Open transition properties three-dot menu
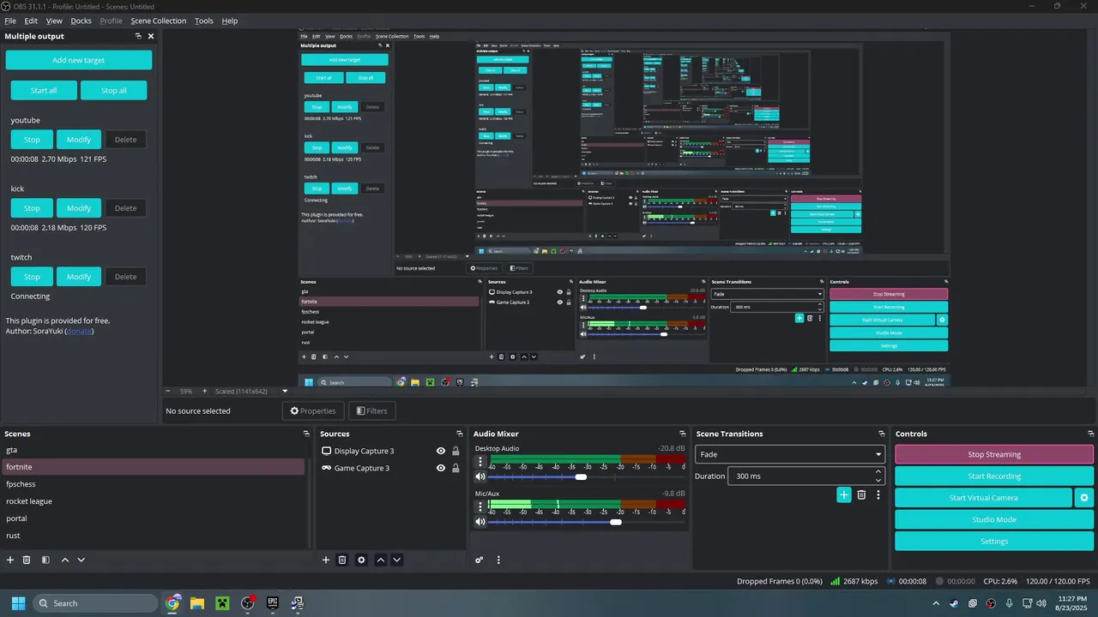Viewport: 1098px width, 617px height. [878, 494]
